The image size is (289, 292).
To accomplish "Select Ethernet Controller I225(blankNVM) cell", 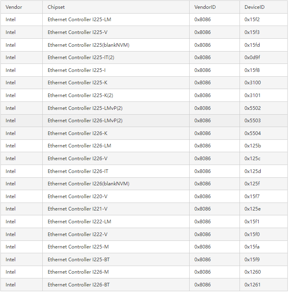I will pyautogui.click(x=116, y=45).
